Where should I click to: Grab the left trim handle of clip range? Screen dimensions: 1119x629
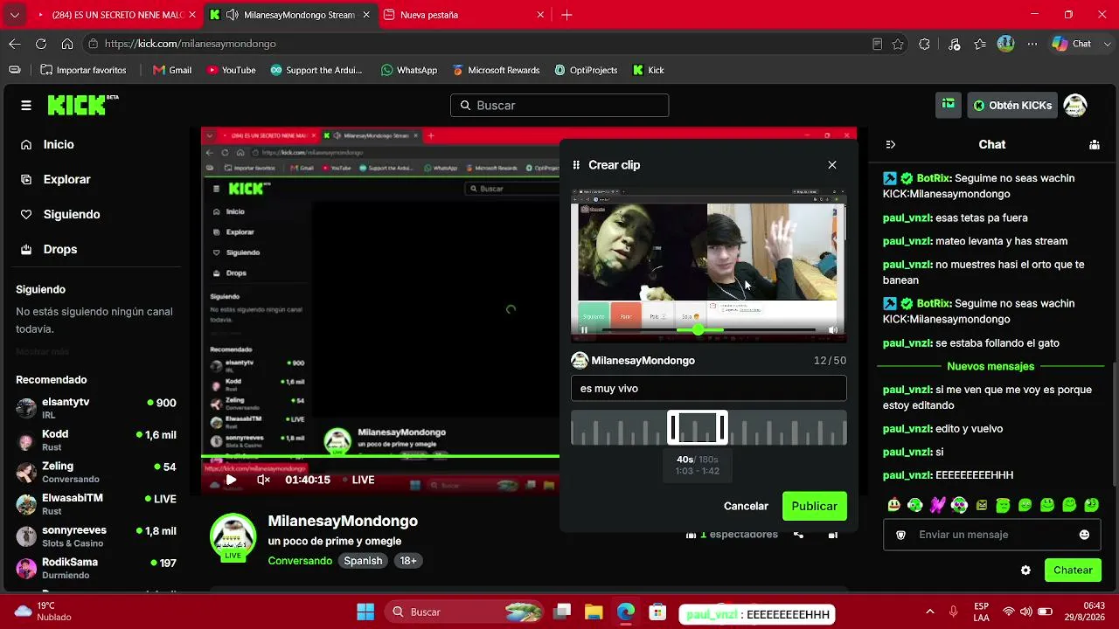pos(673,428)
